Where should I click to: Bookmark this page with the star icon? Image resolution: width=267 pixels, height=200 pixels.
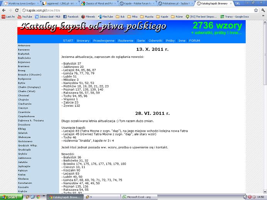click(255, 10)
